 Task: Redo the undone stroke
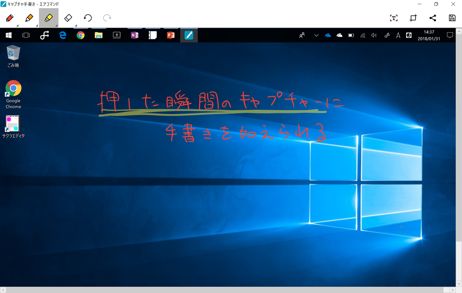[107, 18]
